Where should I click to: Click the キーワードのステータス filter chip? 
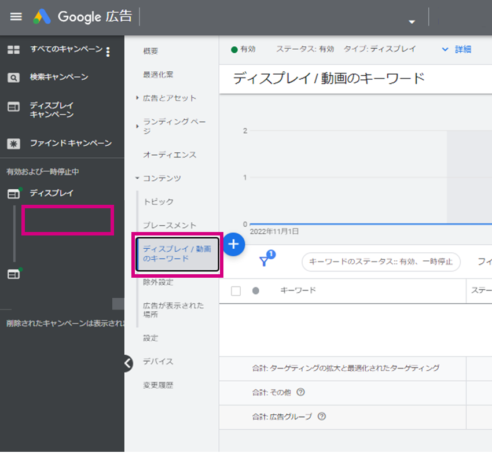(381, 262)
